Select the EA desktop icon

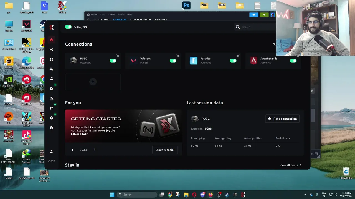(9, 118)
